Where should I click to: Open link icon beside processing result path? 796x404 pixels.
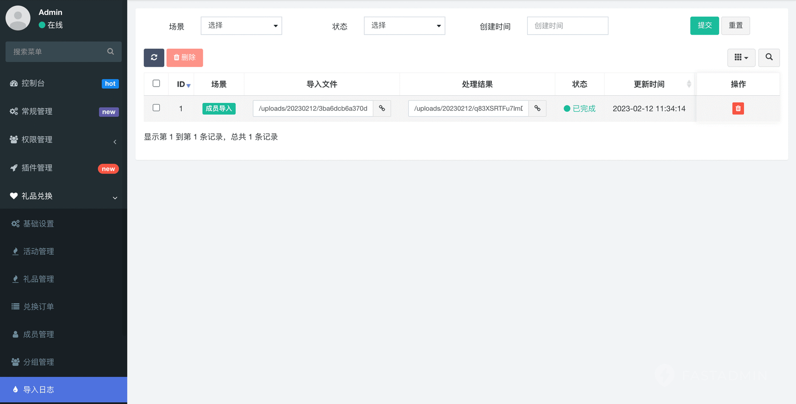click(x=537, y=109)
